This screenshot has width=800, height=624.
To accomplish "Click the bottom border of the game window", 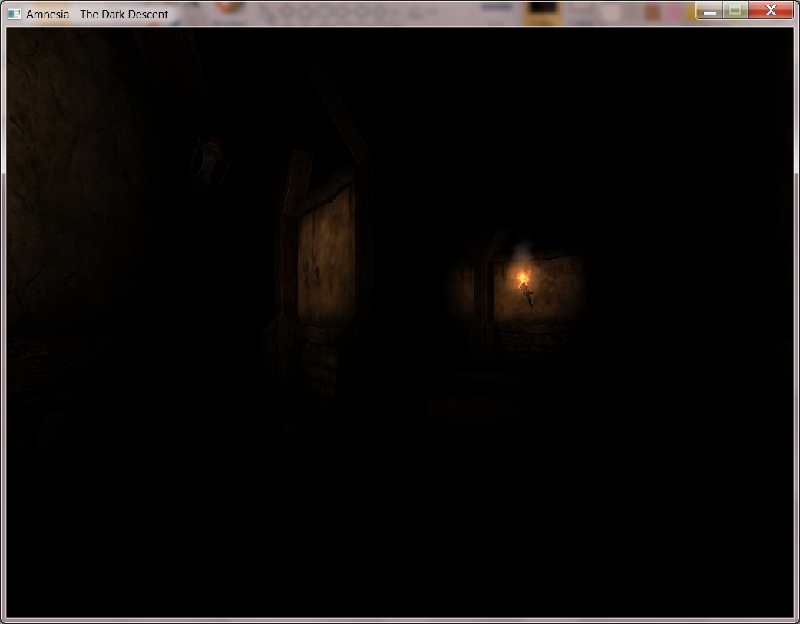I will click(399, 620).
